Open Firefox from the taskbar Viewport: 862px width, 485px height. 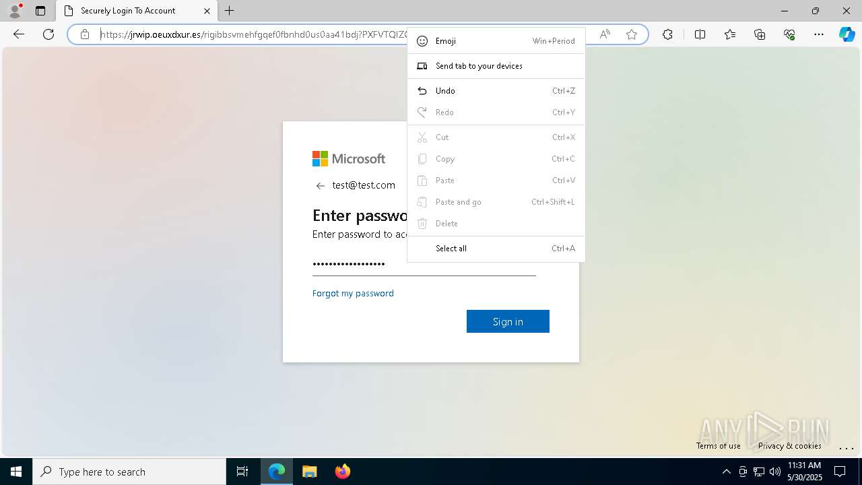342,472
